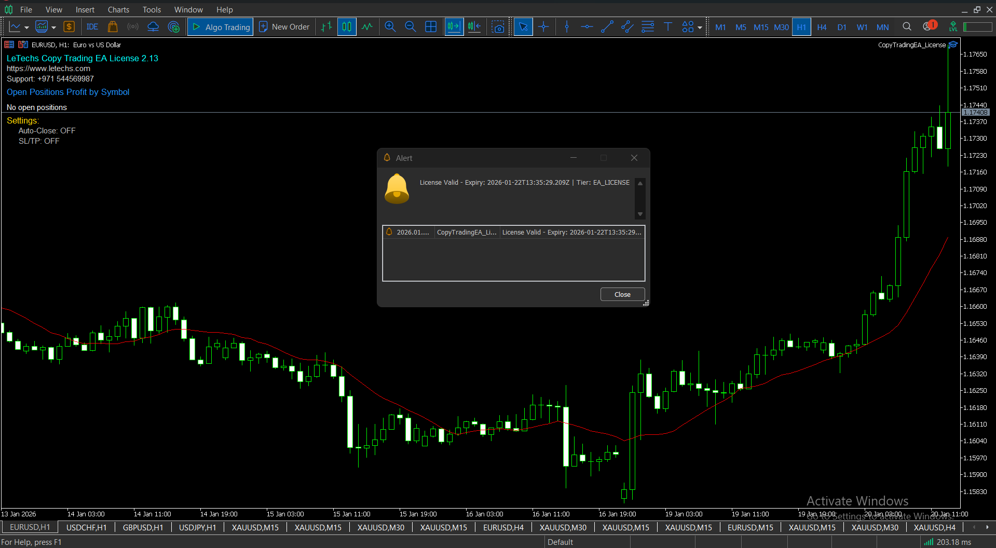
Task: Click the dollar Trade symbols icon
Action: pos(69,27)
